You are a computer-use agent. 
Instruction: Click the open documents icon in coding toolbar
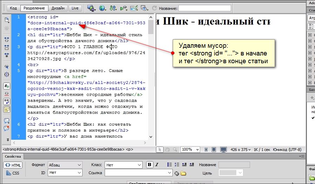pyautogui.click(x=6, y=19)
